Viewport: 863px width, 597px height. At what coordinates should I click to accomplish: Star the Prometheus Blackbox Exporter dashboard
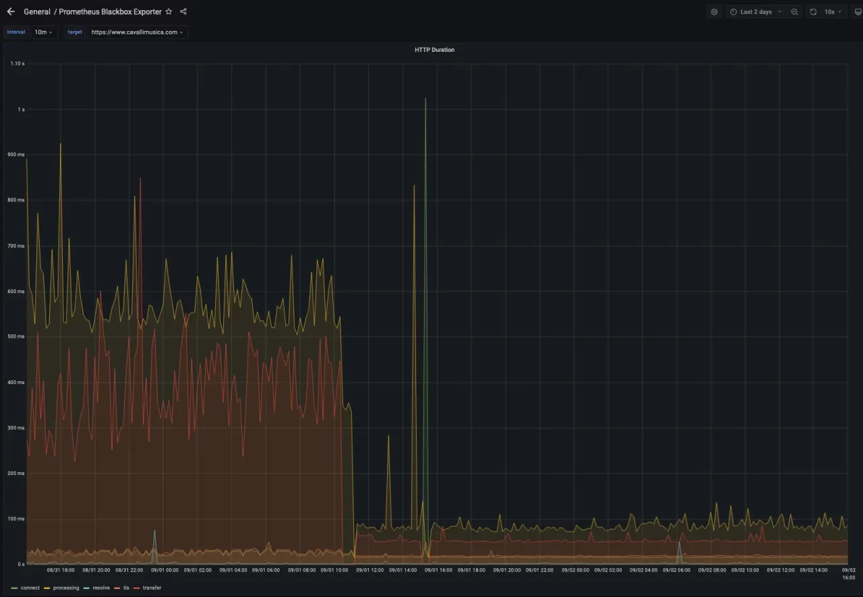coord(169,11)
